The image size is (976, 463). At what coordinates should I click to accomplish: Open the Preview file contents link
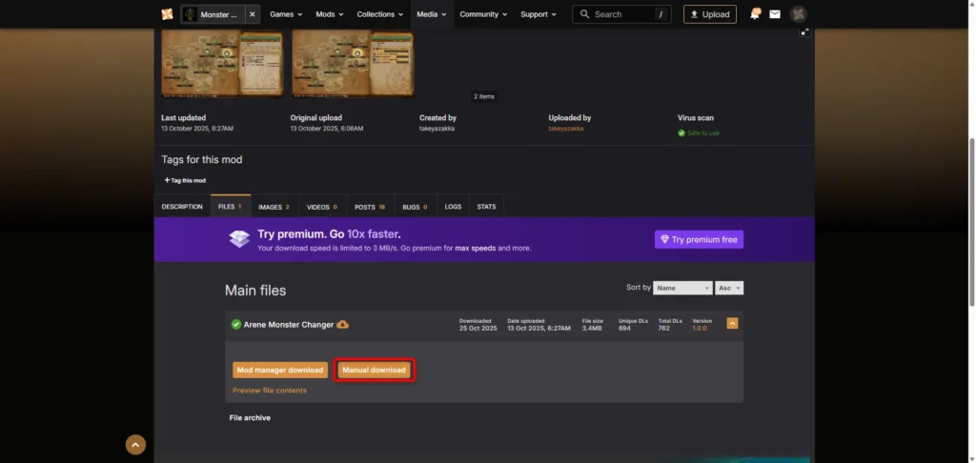(x=270, y=391)
